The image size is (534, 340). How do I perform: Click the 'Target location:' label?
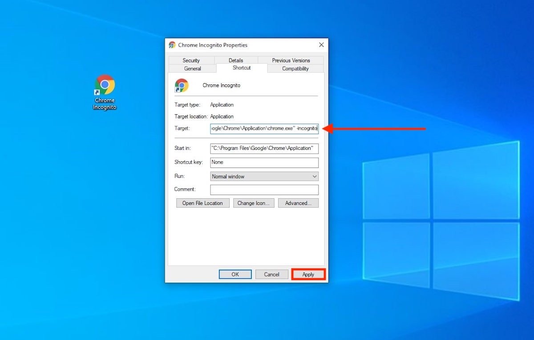(191, 116)
